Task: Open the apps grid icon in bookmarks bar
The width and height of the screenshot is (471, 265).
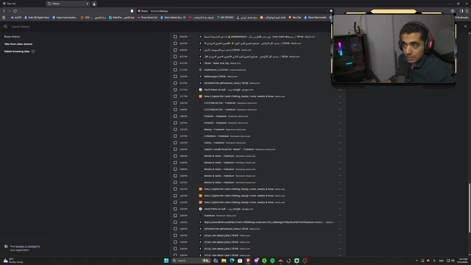Action: [4, 17]
